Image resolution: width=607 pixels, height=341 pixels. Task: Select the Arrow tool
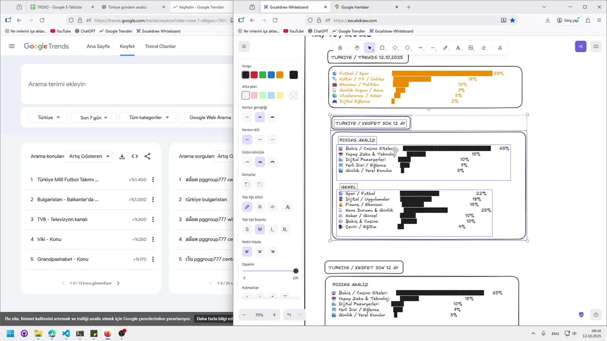click(x=420, y=48)
